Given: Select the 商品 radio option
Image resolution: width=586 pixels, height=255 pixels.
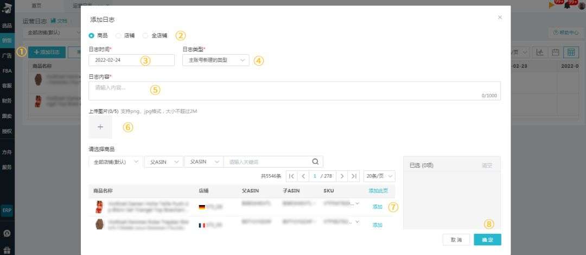Looking at the screenshot, I should [92, 36].
